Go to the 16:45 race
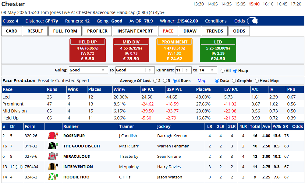The image size is (305, 183). 282,4
